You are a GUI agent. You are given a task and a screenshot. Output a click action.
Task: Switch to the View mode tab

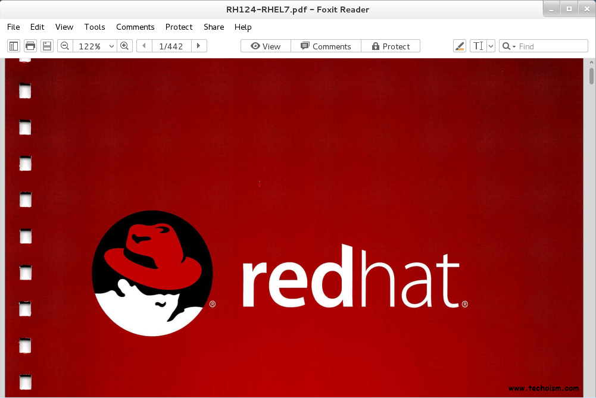[266, 46]
